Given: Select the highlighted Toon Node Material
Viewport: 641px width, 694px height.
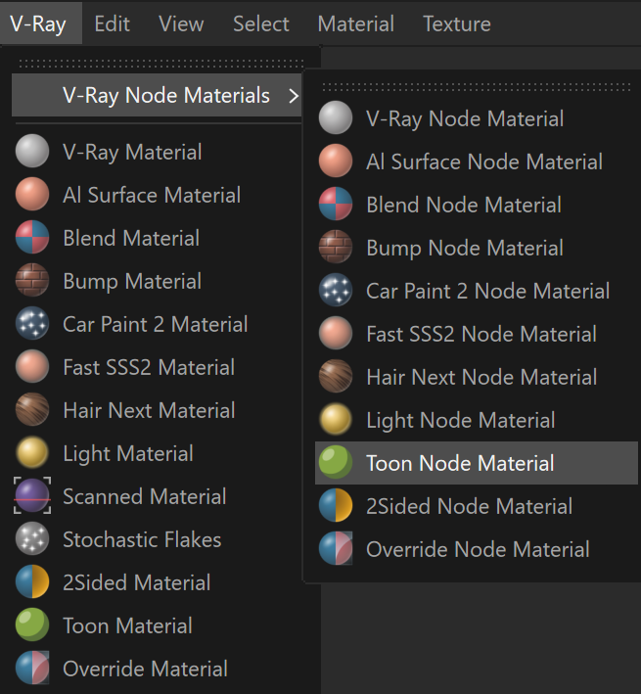Looking at the screenshot, I should [x=477, y=463].
